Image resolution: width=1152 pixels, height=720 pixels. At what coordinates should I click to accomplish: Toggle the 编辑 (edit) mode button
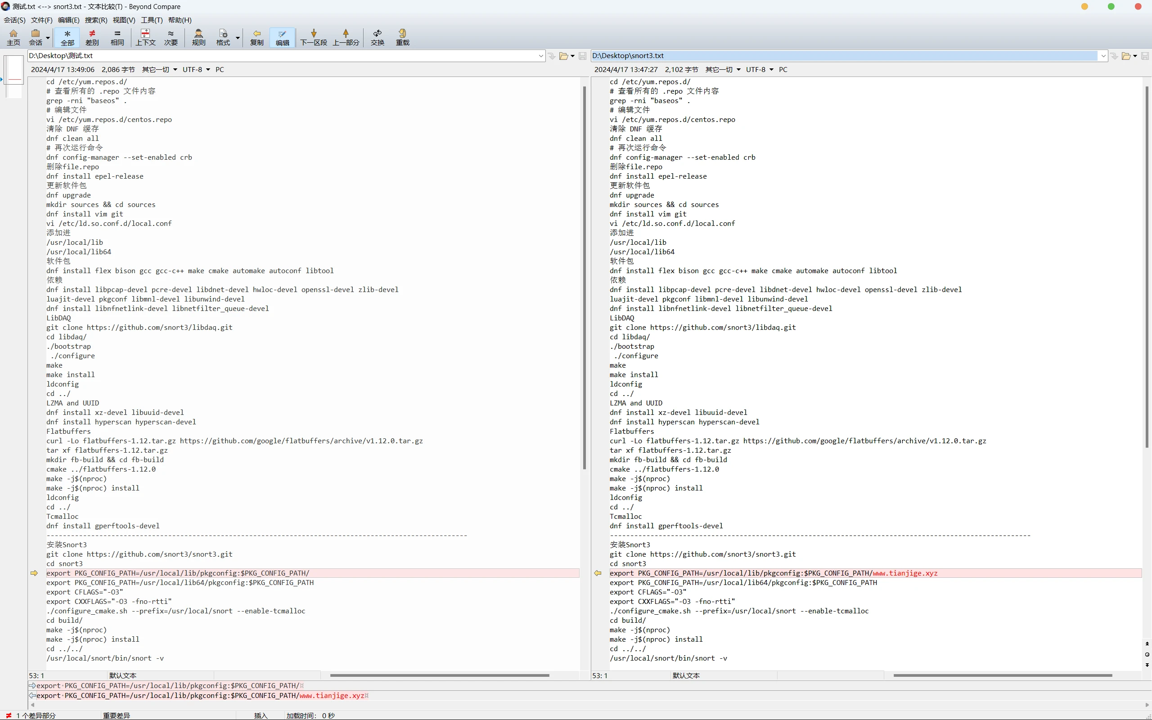(282, 37)
